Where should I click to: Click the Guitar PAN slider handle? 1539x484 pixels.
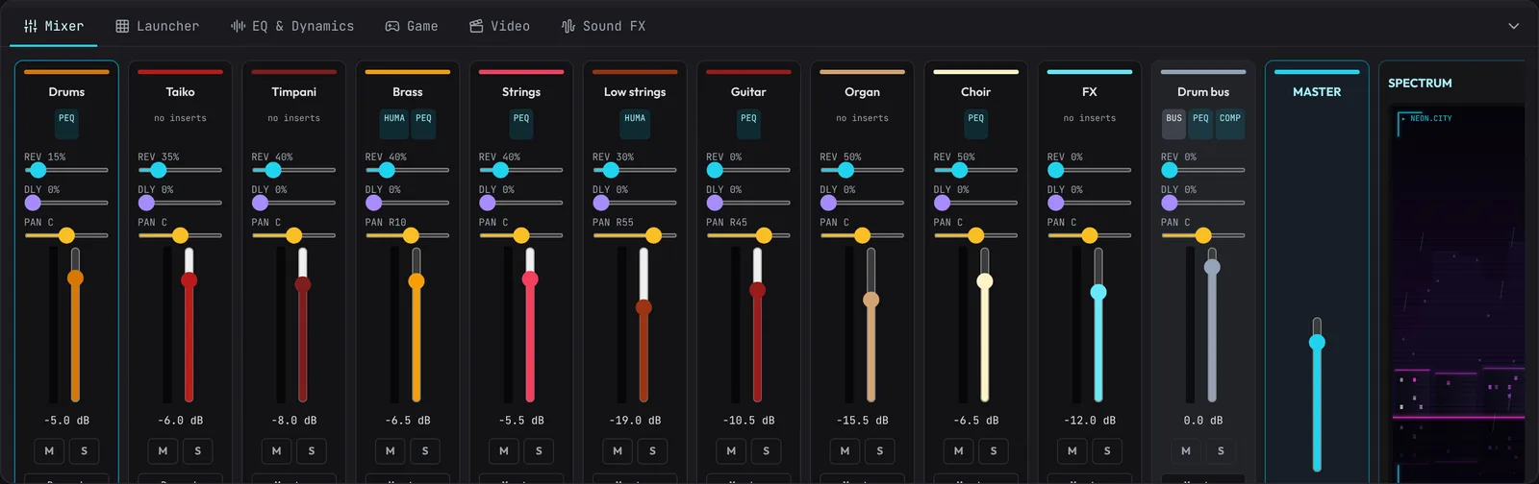[x=764, y=235]
